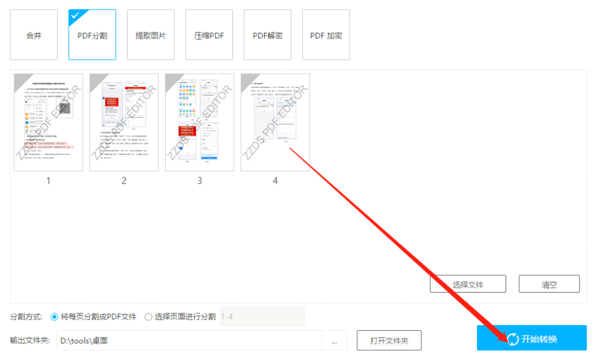Open the PDF 加密 tab
Viewport: 593px width, 360px height.
(x=326, y=35)
